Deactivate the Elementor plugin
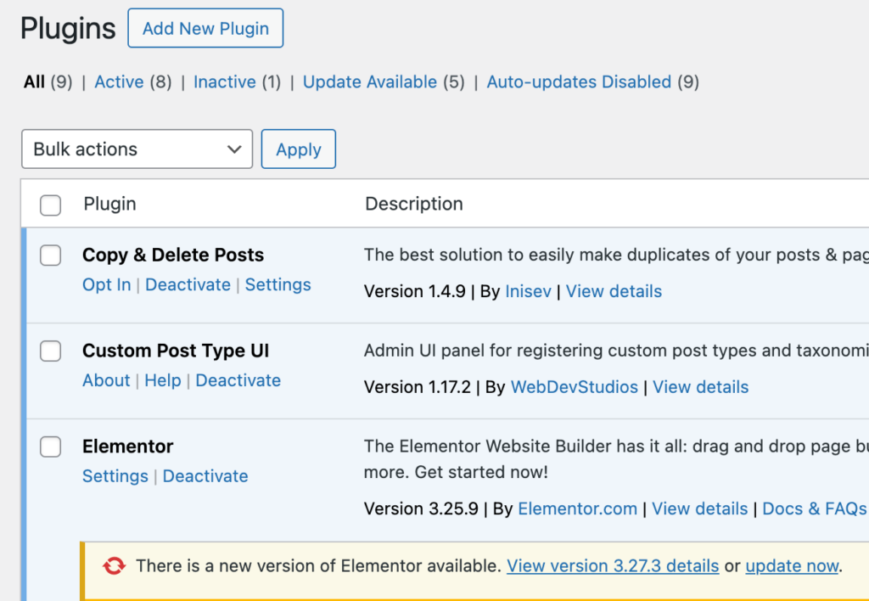 coord(205,477)
